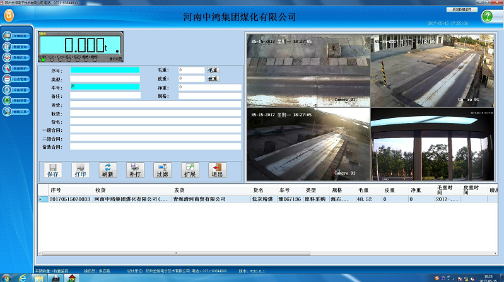This screenshot has width=504, height=282.
Task: Open the 日志管理 sidebar module
Action: [18, 79]
